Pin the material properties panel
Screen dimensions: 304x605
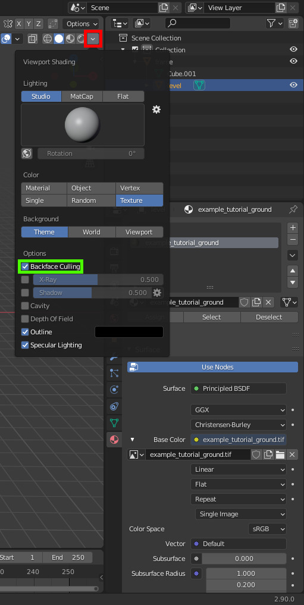pyautogui.click(x=293, y=209)
